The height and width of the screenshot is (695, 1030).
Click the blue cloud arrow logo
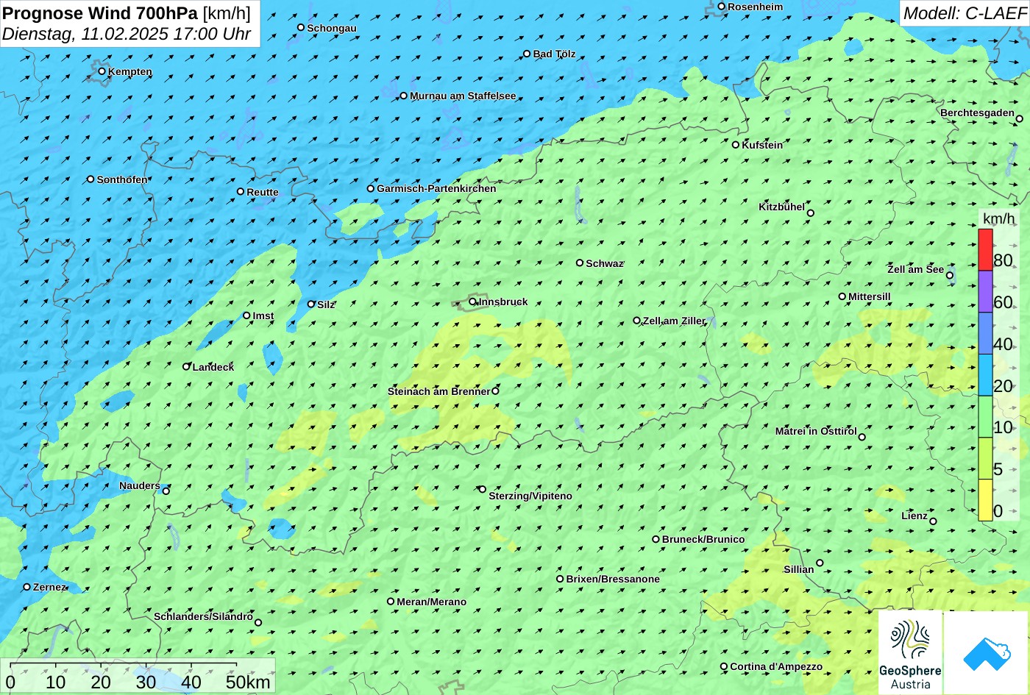pos(986,652)
